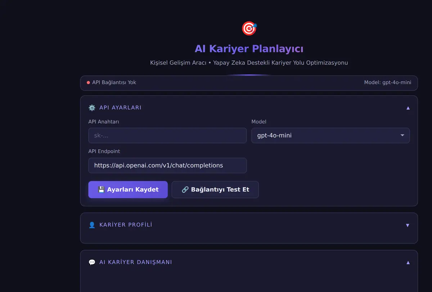The image size is (432, 292).
Task: Focus the API Anahtarı input field
Action: [x=167, y=135]
